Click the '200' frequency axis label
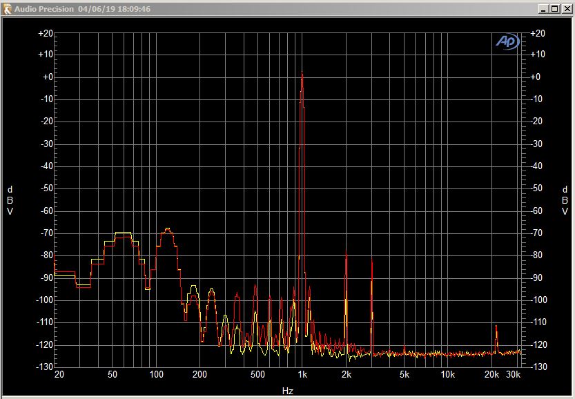This screenshot has height=399, width=575. 199,374
